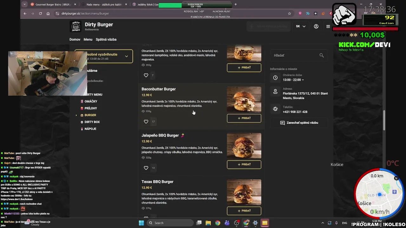Expand the opening hours 13:00 - 22:00
Image resolution: width=406 pixels, height=228 pixels.
(293, 80)
